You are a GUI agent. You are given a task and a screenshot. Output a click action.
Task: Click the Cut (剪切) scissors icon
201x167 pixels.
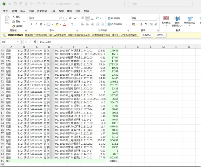[x=13, y=17]
